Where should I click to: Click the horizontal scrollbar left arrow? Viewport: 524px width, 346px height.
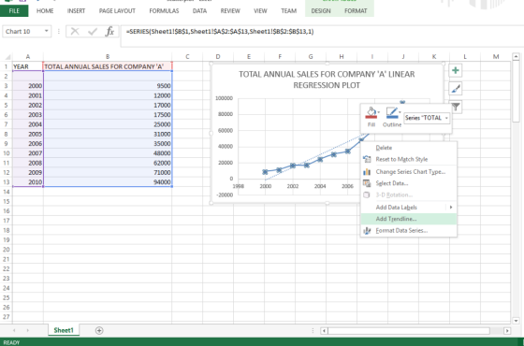point(324,331)
